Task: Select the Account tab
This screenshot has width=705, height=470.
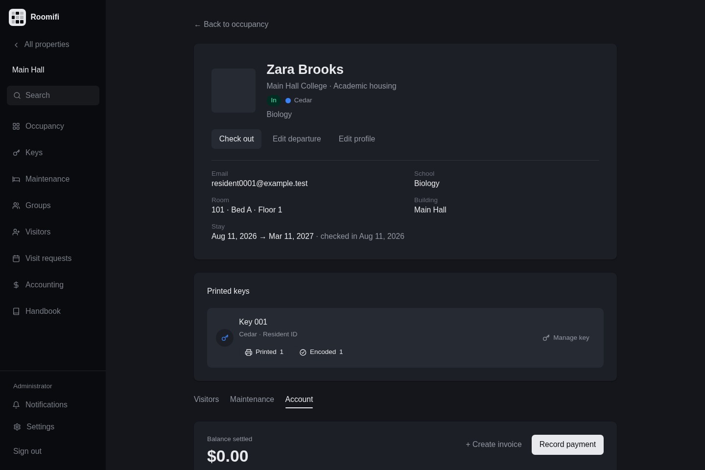Action: click(x=299, y=399)
